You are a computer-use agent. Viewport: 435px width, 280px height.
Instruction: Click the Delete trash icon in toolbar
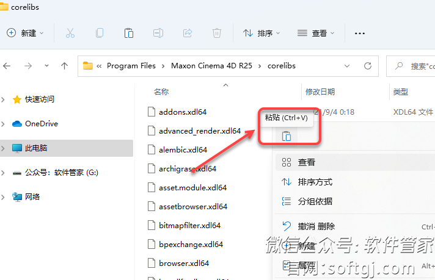(217, 33)
